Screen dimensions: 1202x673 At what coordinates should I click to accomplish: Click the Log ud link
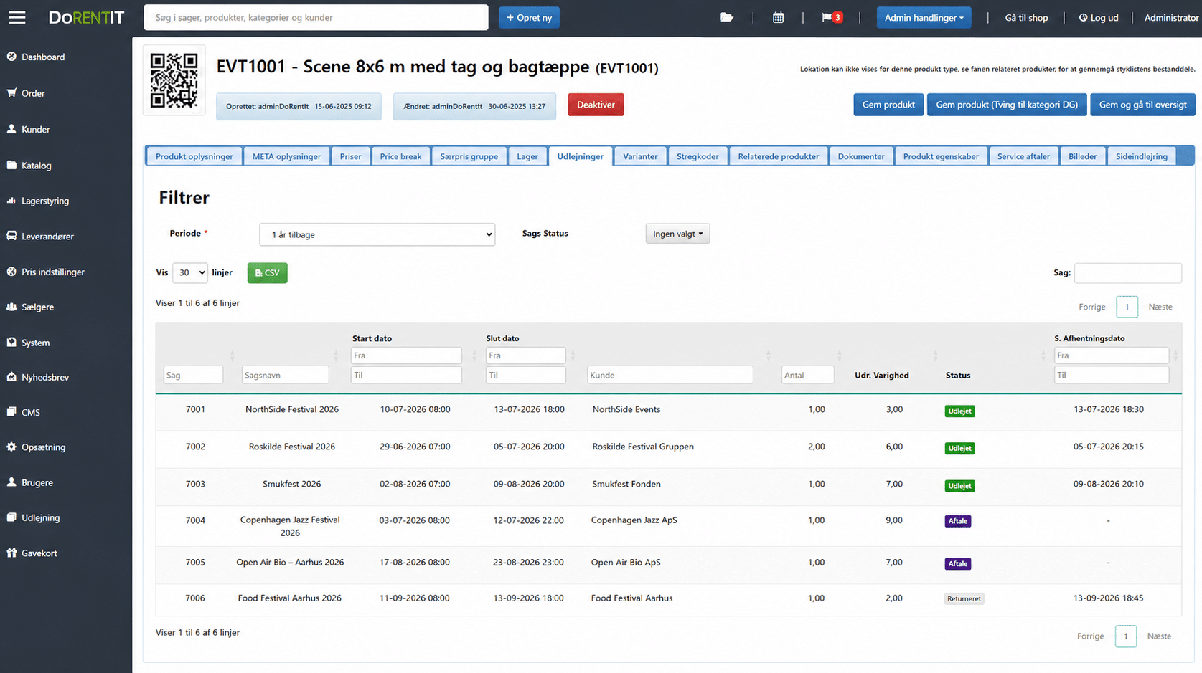pyautogui.click(x=1099, y=17)
